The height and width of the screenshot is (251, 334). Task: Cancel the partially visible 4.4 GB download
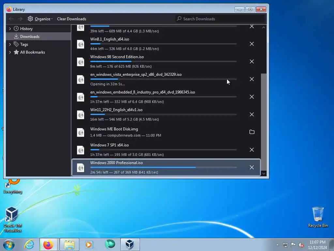tap(251, 26)
